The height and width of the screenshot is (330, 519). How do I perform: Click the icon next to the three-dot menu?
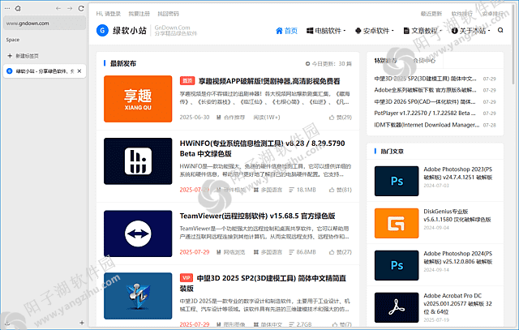tap(18, 8)
